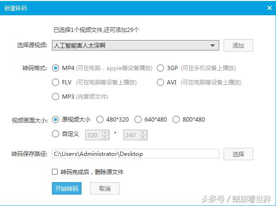Click 取消 to cancel
The image size is (276, 206).
coord(105,188)
